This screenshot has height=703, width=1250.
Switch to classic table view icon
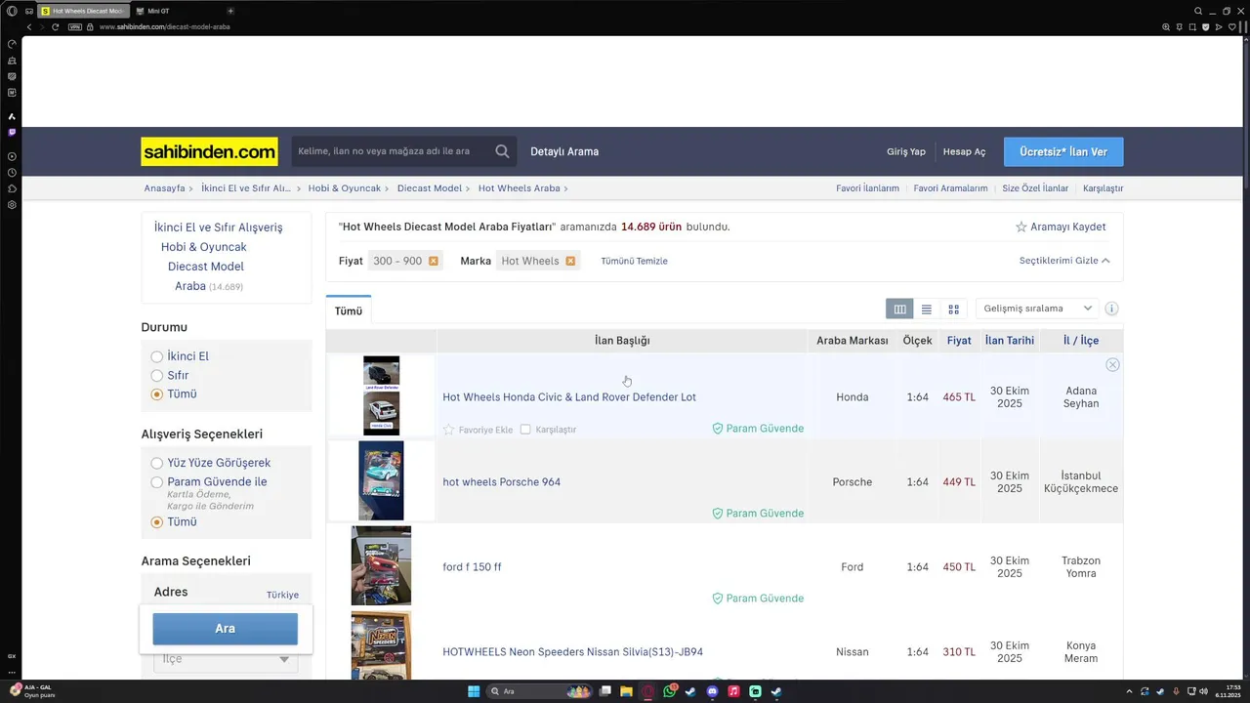[899, 309]
